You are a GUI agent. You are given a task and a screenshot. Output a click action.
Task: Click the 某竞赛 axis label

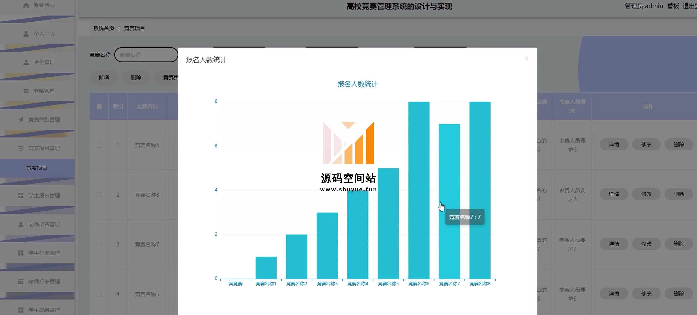point(235,284)
